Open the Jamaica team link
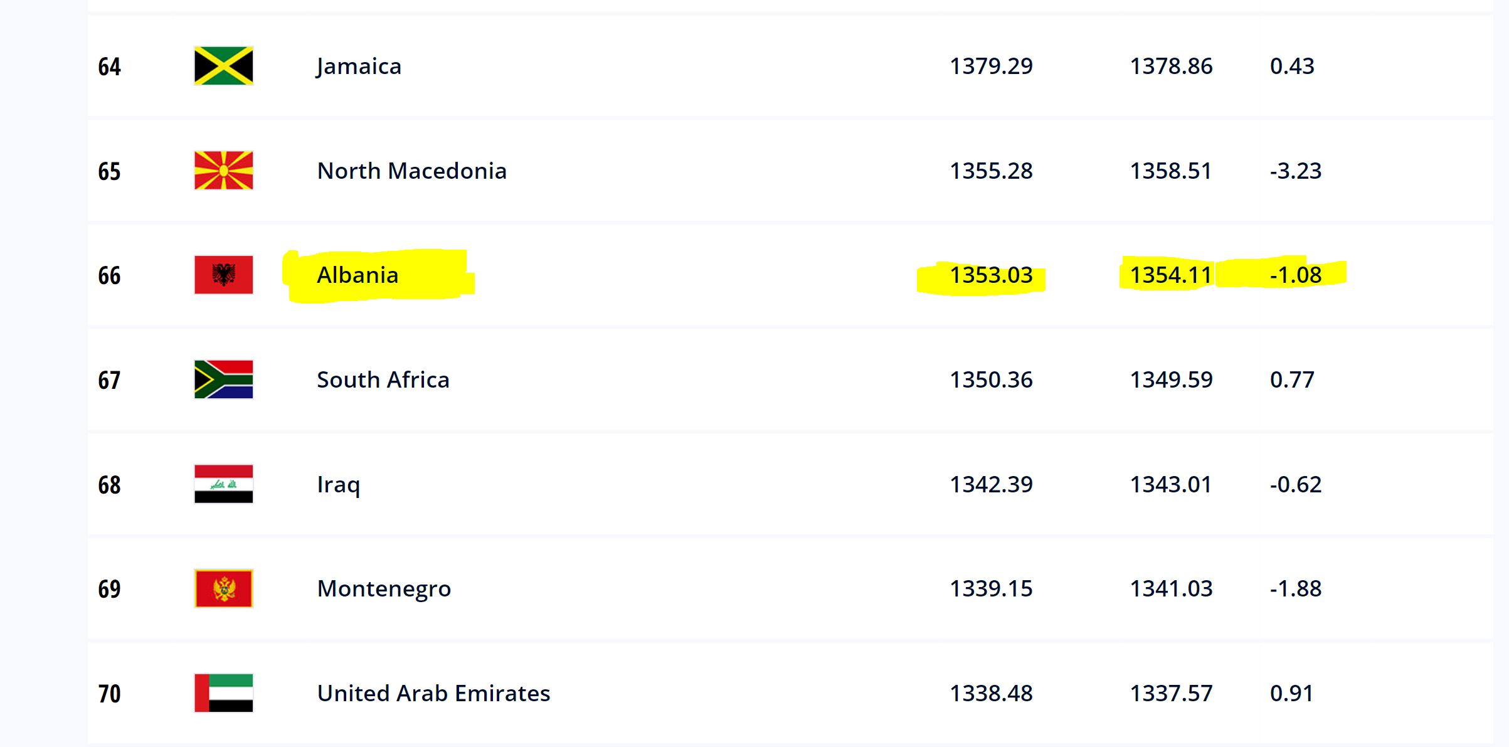The image size is (1509, 747). pyautogui.click(x=359, y=66)
